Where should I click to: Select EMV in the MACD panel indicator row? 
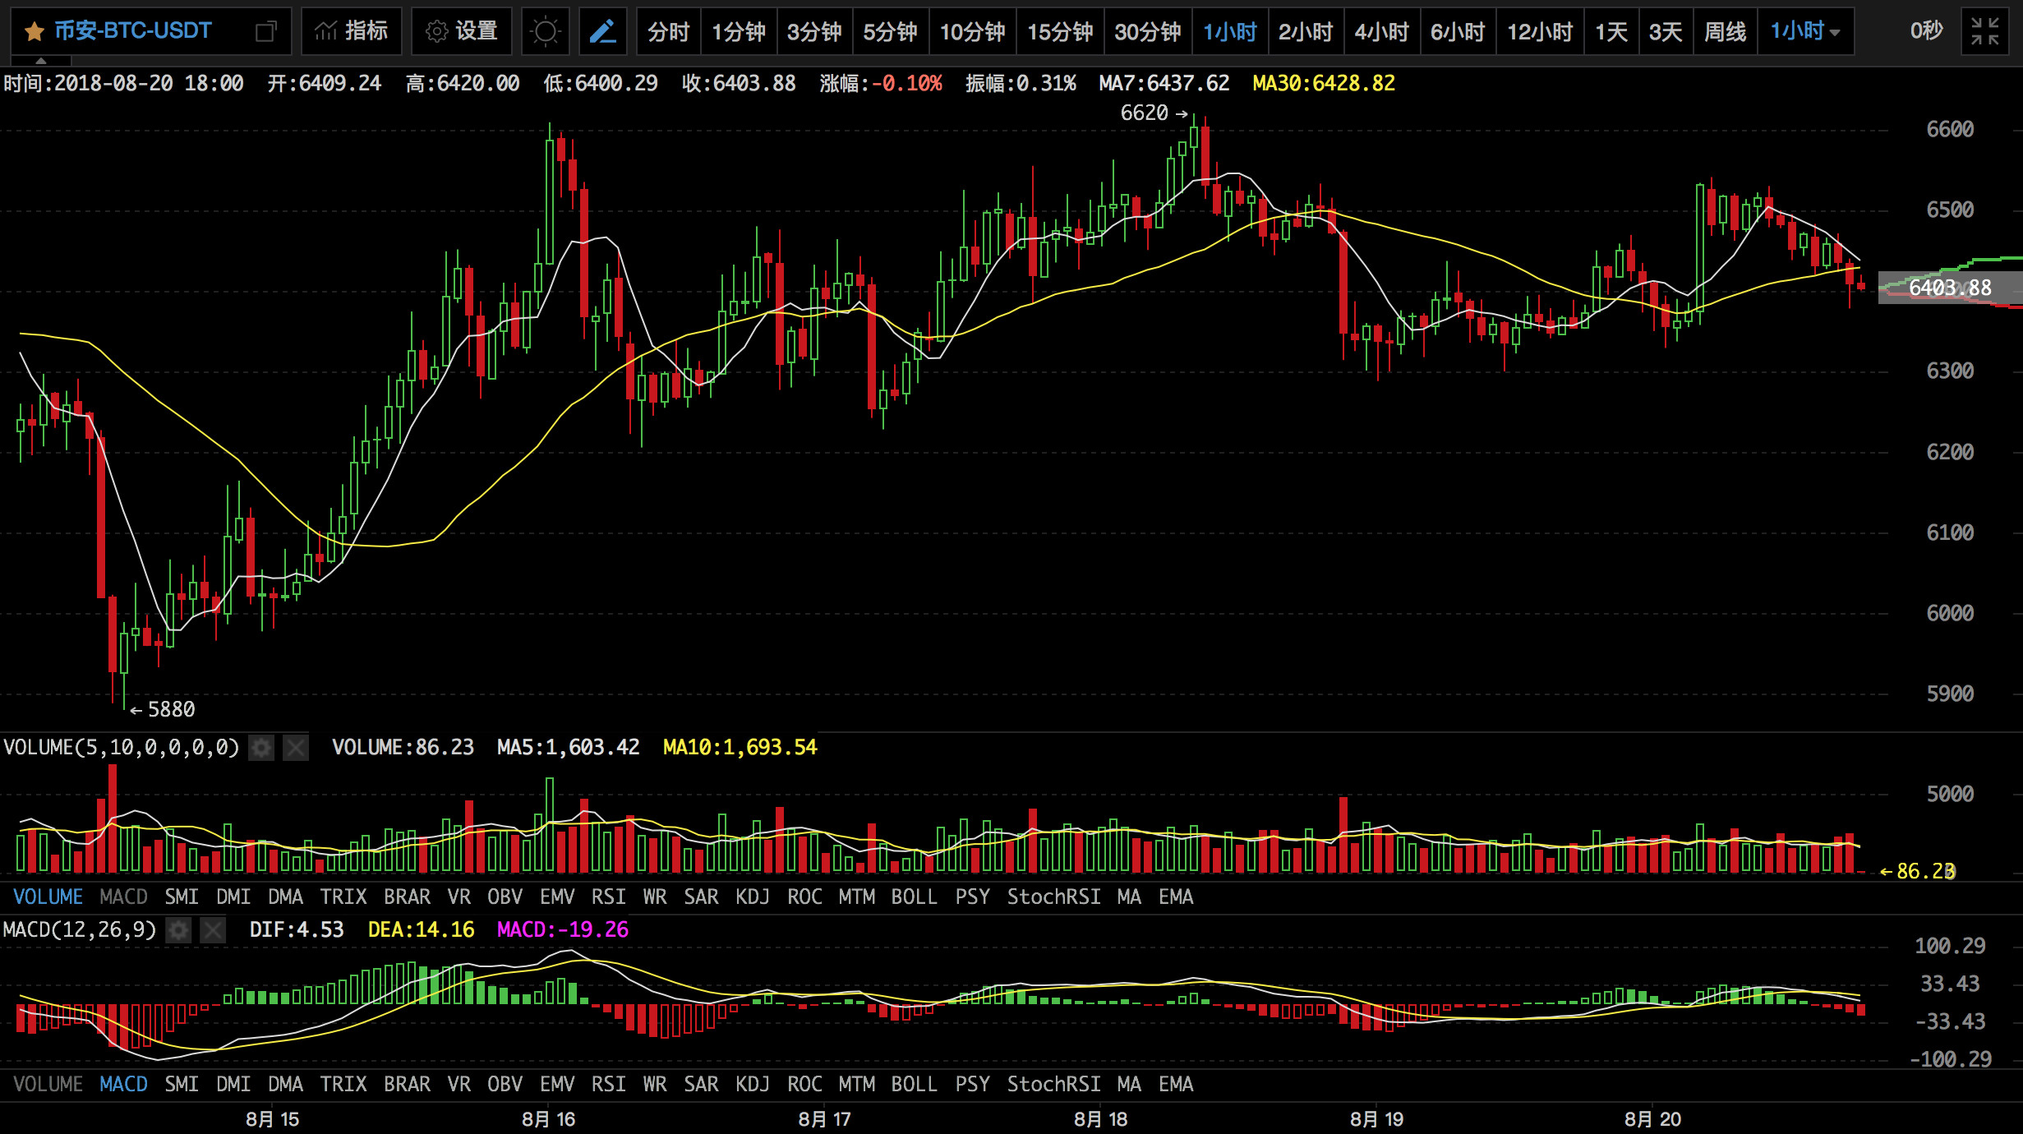click(557, 1084)
